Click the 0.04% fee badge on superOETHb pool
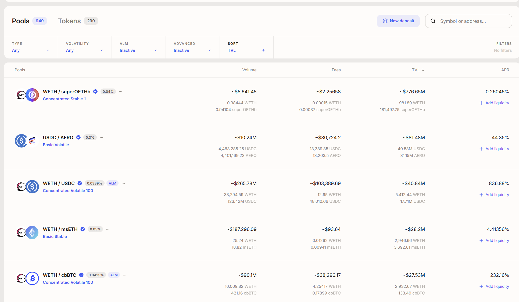This screenshot has height=302, width=519. [108, 91]
